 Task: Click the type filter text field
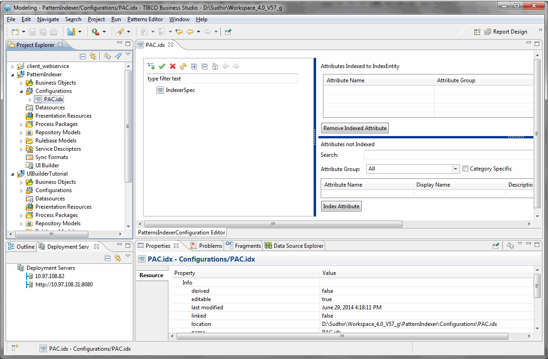[222, 79]
